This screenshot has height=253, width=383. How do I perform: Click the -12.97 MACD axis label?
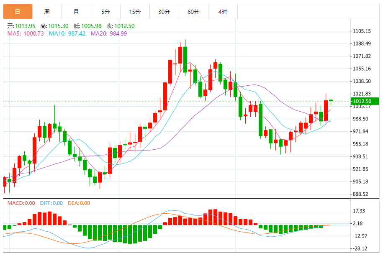[360, 236]
